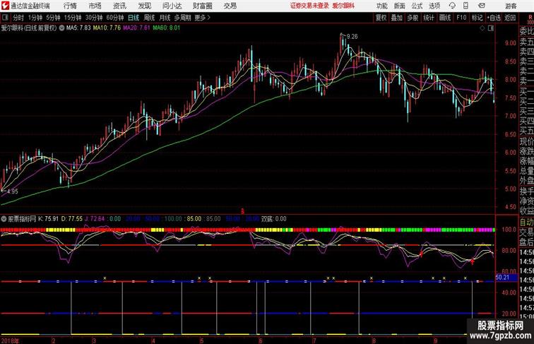The height and width of the screenshot is (344, 534).
Task: Click the red B marker below the chart
Action: [242, 211]
